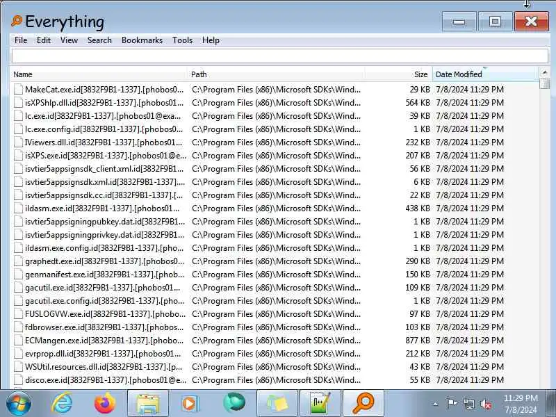Screen dimensions: 556x417
Task: Click the date of evrprop.dll row
Action: 470,354
